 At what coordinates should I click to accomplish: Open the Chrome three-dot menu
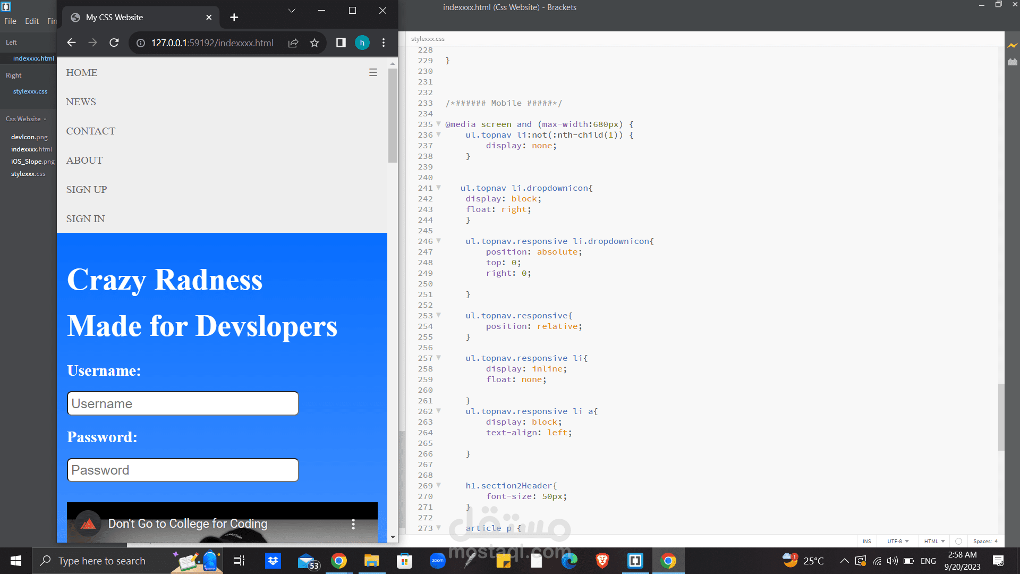click(x=384, y=43)
